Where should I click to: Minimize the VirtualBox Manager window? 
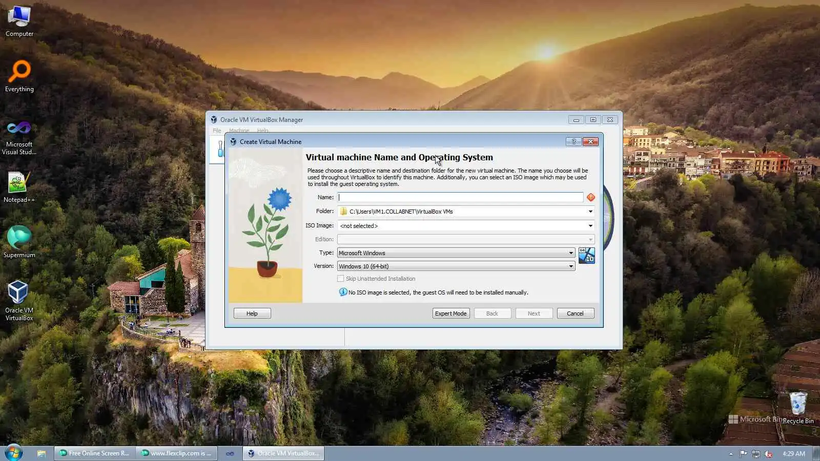coord(576,120)
